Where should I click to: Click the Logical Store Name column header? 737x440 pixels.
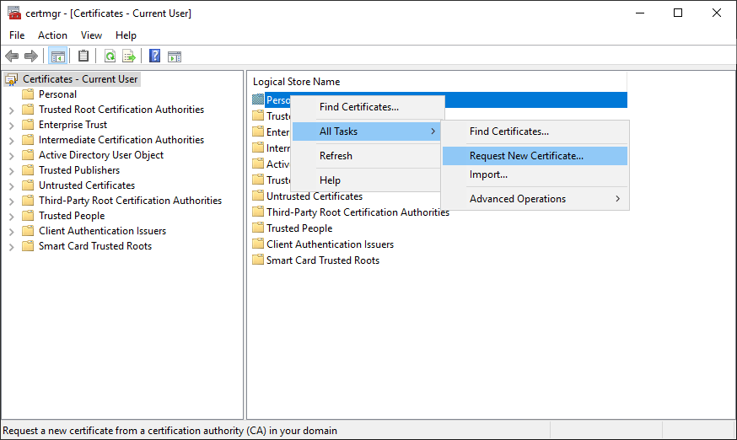click(x=297, y=82)
